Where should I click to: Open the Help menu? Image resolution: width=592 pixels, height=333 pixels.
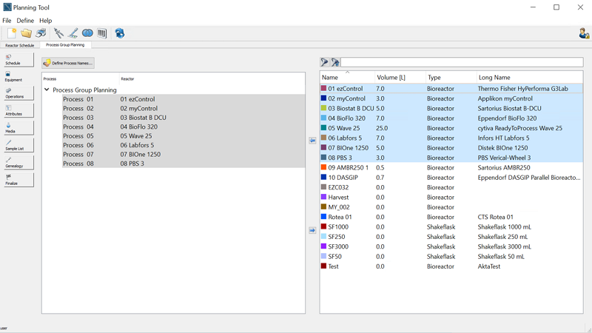(x=46, y=21)
